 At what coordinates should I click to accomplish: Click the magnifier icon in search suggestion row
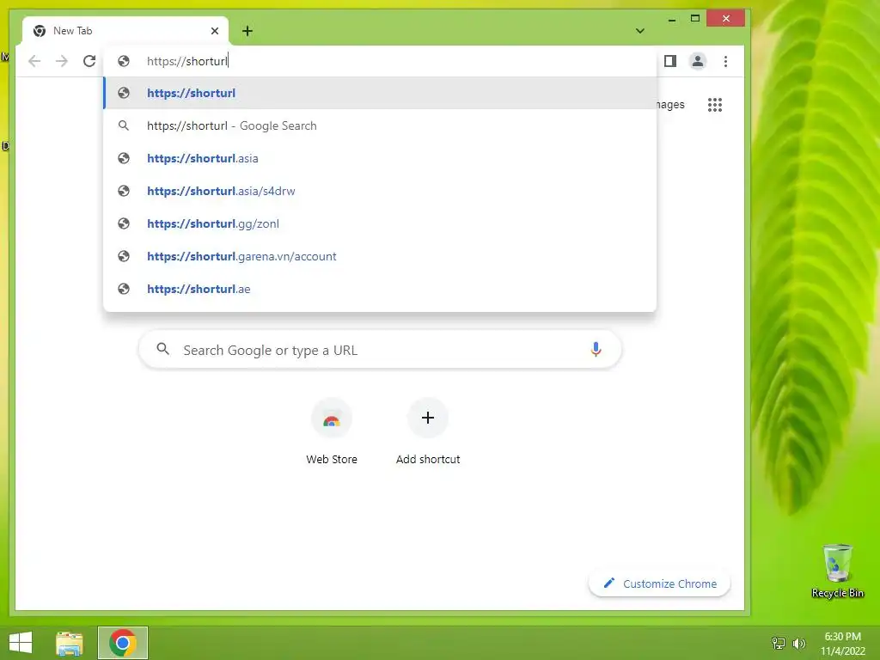click(124, 125)
